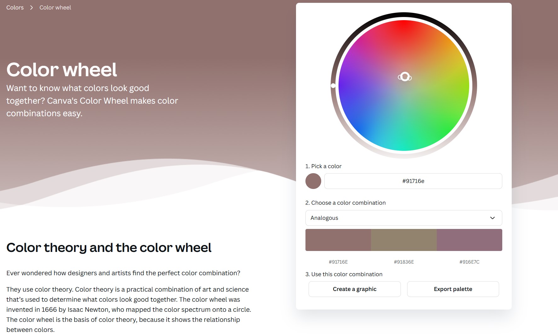The image size is (558, 336).
Task: Select the first palette swatch #91716E
Action: click(x=338, y=240)
